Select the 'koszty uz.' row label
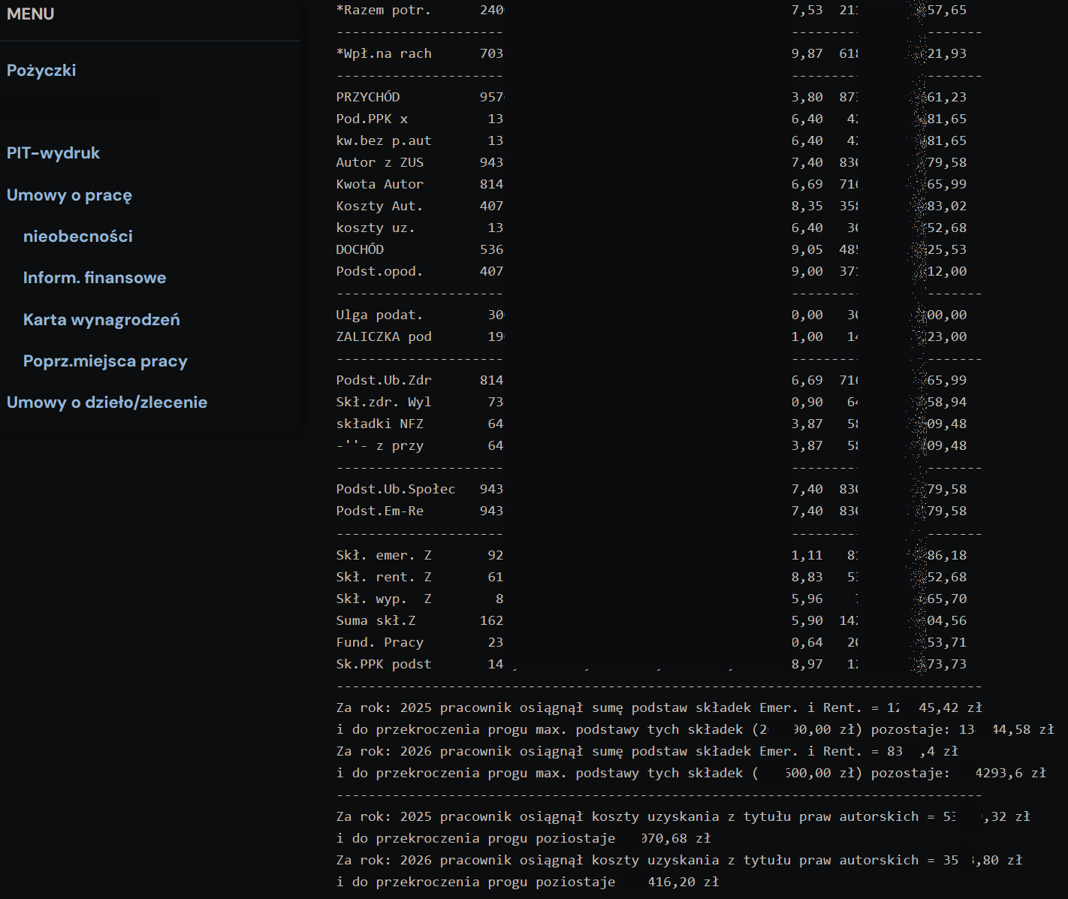This screenshot has width=1068, height=899. 376,228
